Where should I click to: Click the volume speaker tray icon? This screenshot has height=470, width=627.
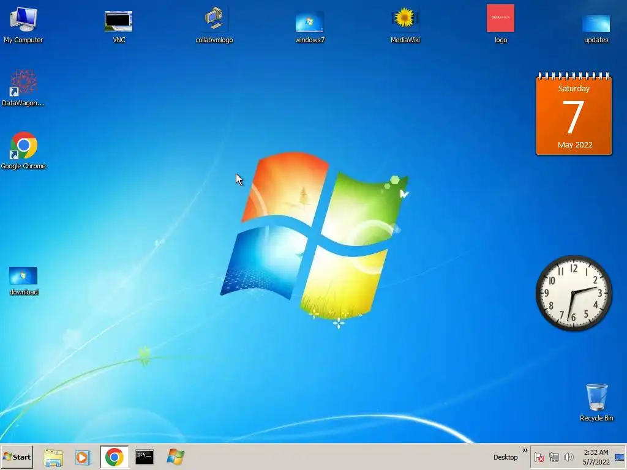pyautogui.click(x=568, y=457)
